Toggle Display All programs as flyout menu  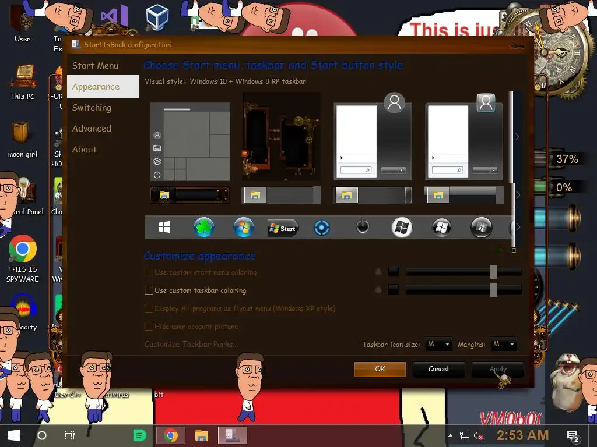tap(149, 308)
